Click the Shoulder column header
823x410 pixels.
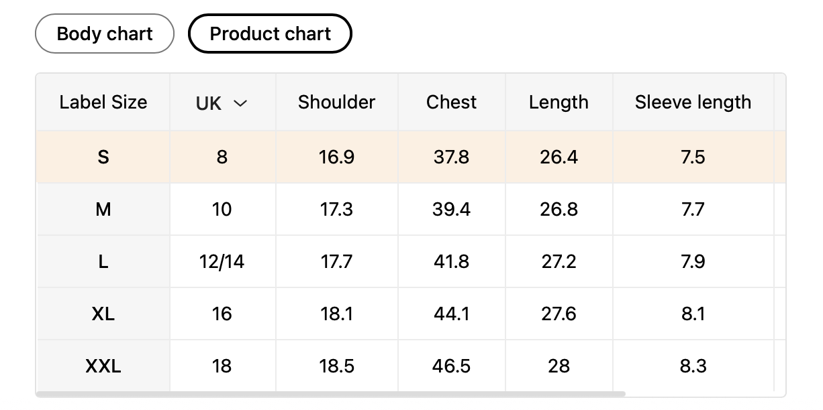coord(336,102)
